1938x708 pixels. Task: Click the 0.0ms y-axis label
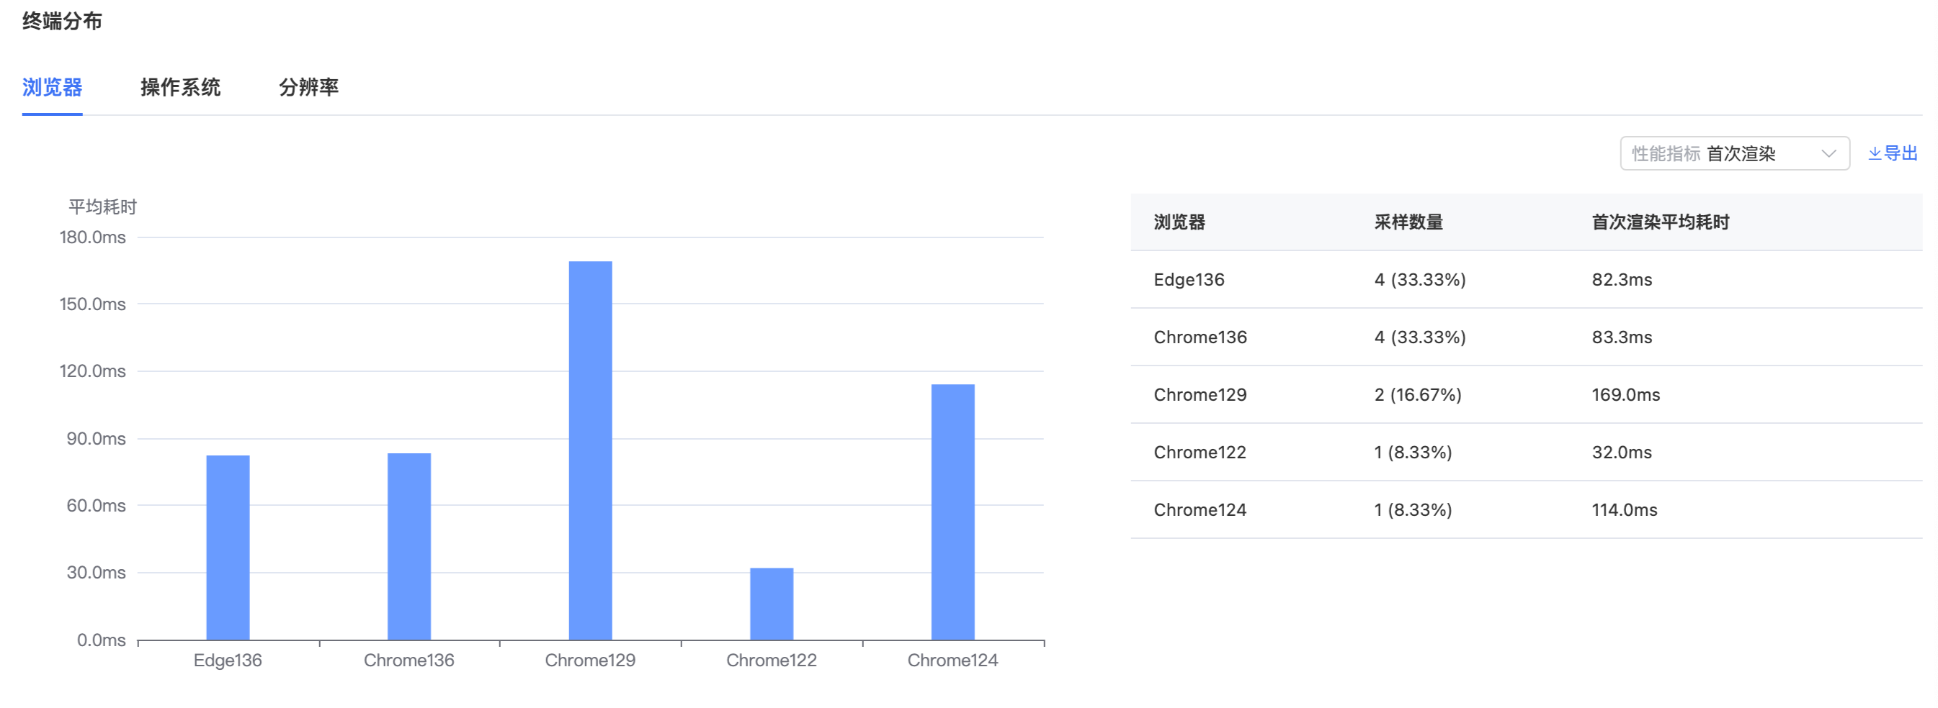click(102, 640)
